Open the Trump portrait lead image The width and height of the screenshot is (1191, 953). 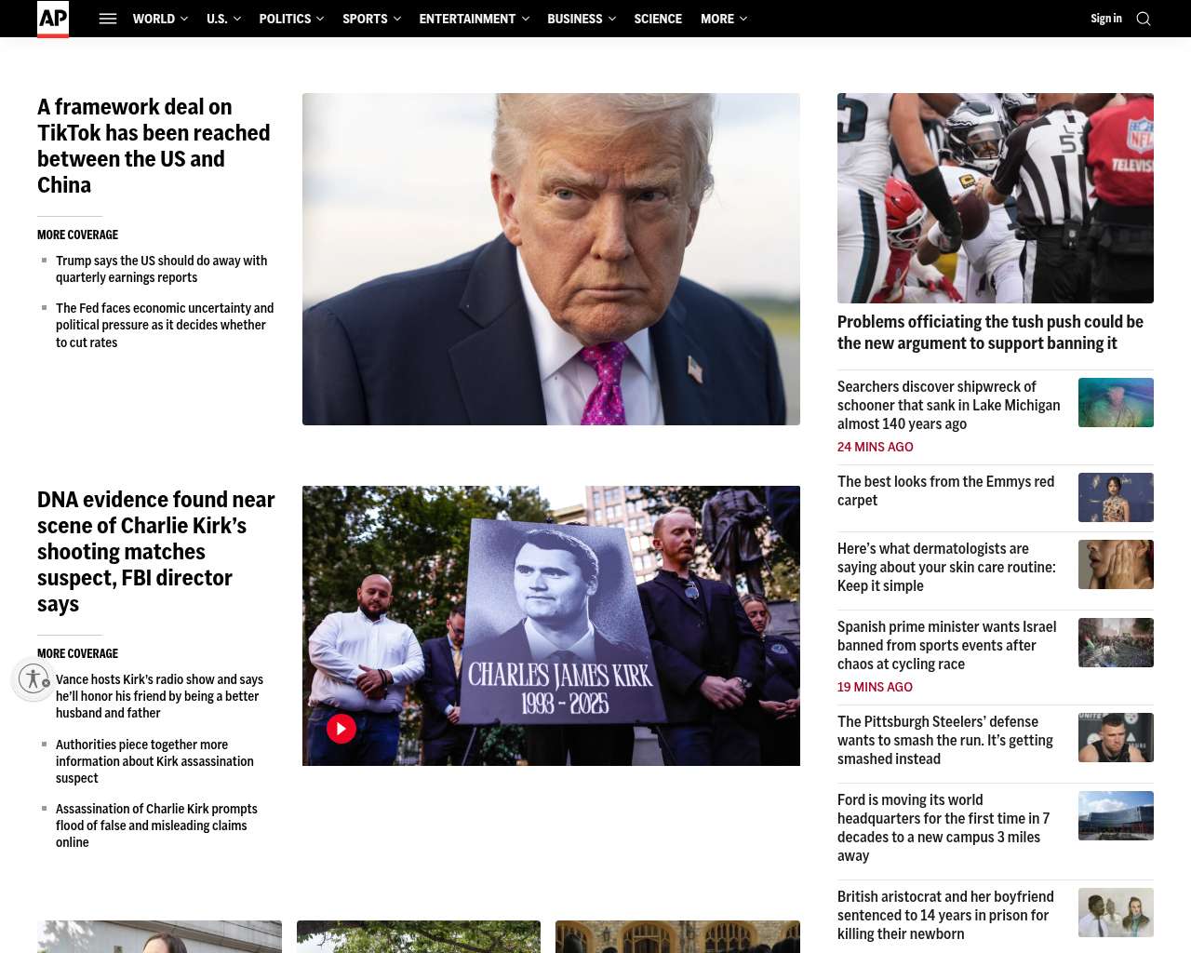pyautogui.click(x=551, y=259)
